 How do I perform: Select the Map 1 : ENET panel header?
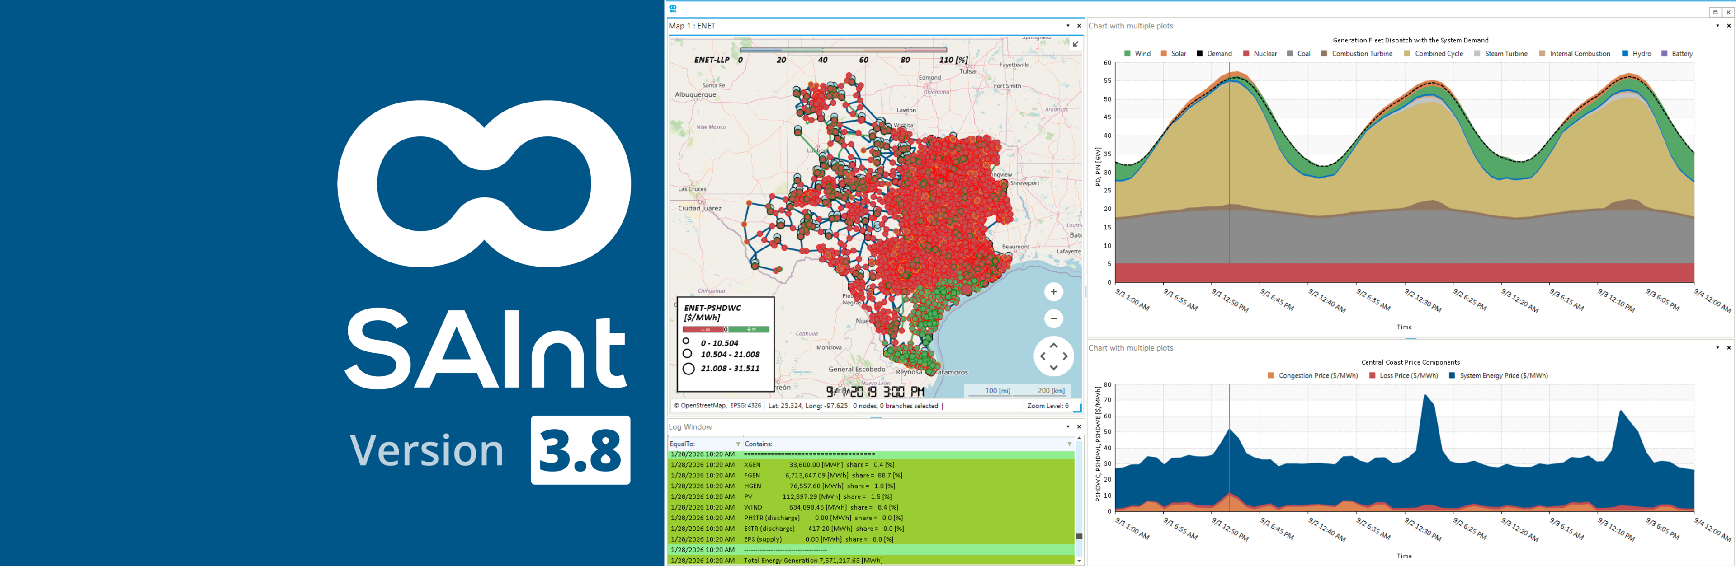(x=691, y=26)
